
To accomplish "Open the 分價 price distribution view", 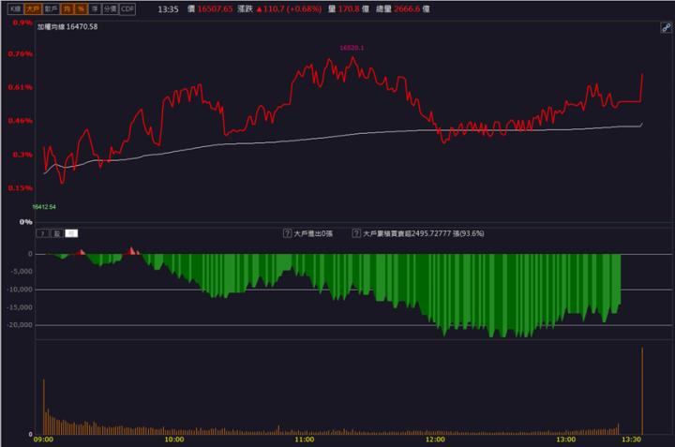I will (111, 8).
